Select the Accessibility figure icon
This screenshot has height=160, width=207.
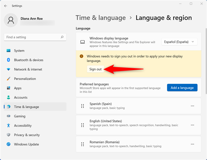(8, 125)
